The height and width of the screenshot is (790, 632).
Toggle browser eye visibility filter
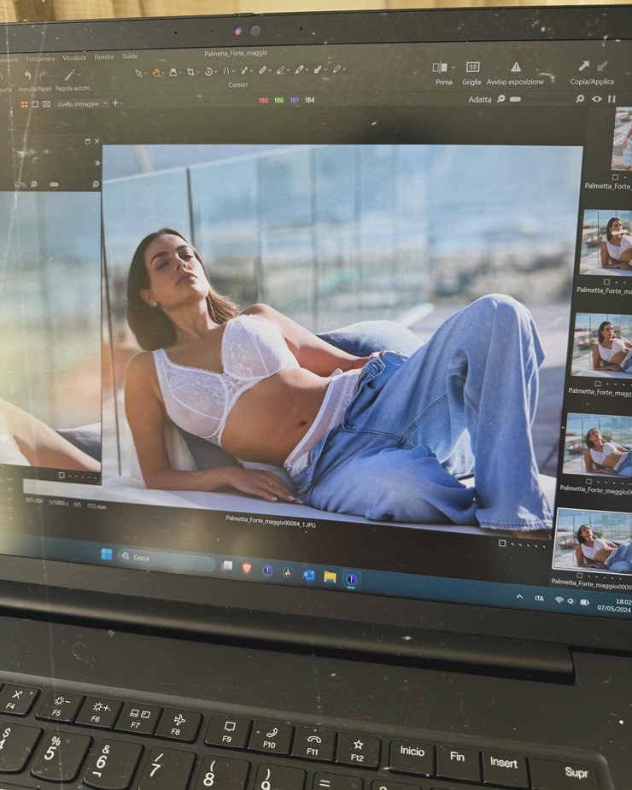[x=597, y=99]
